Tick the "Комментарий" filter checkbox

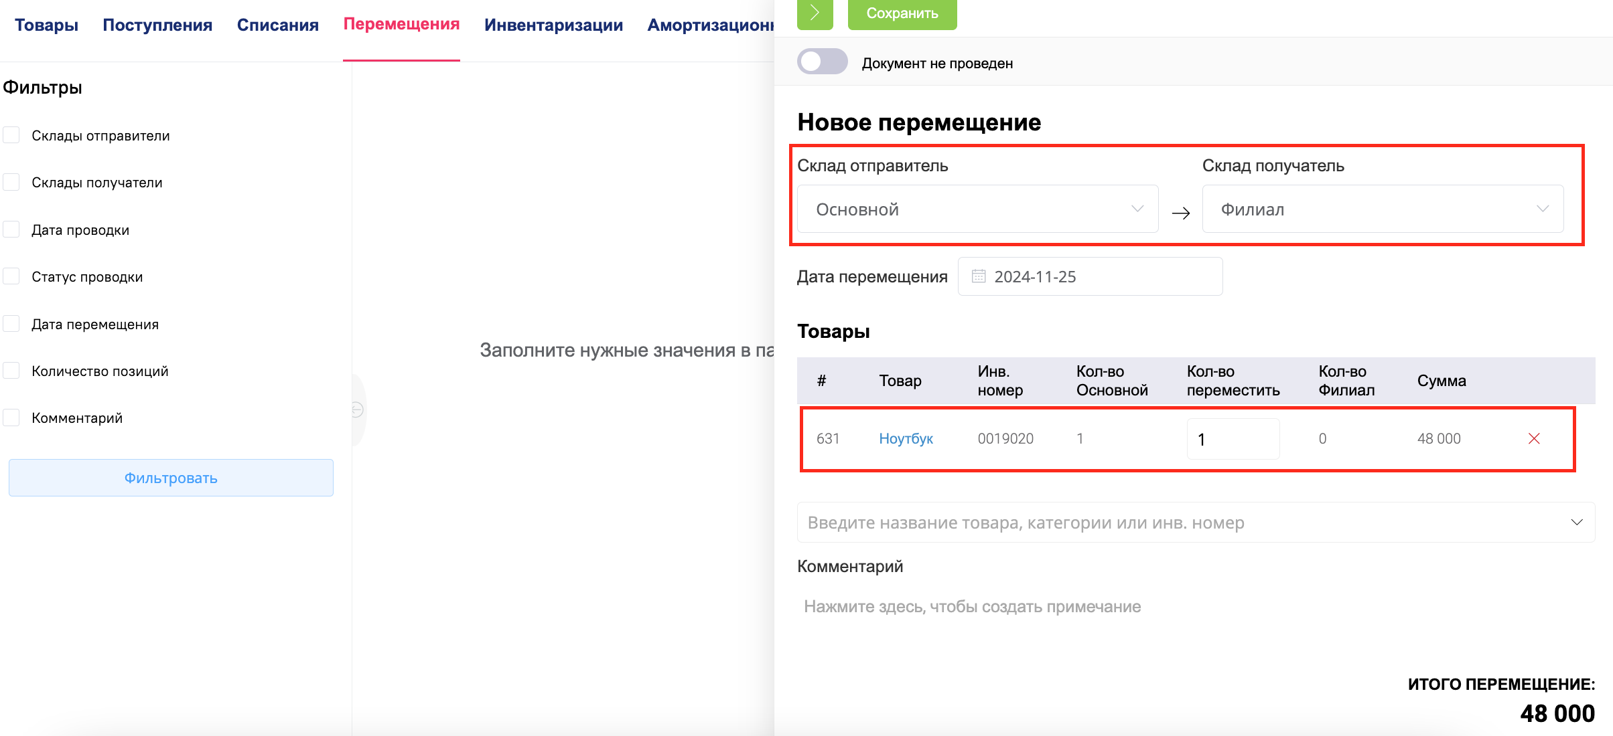tap(11, 418)
